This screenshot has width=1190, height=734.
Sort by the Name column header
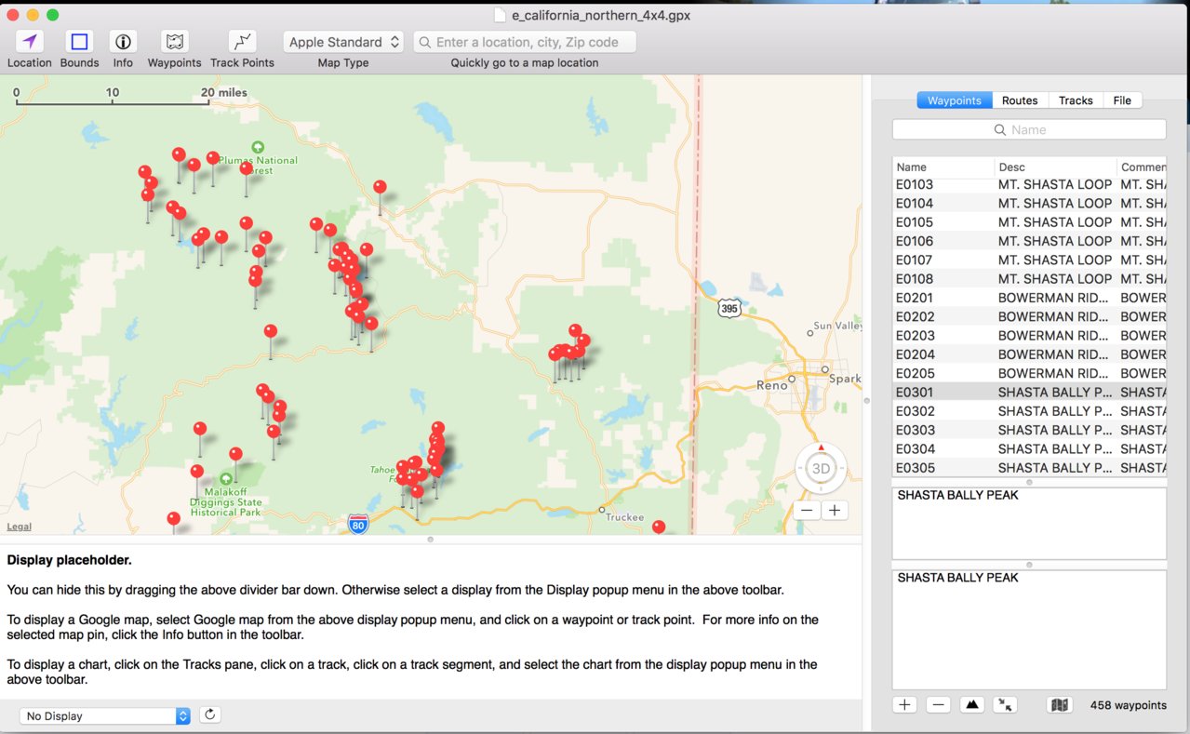click(943, 167)
